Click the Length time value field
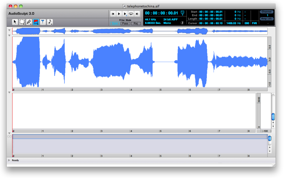This screenshot has height=178, width=284. pos(211,19)
